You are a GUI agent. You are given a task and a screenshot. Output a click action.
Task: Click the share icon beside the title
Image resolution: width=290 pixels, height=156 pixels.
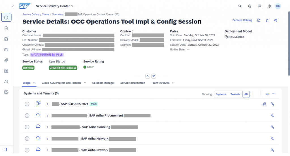pos(276,20)
